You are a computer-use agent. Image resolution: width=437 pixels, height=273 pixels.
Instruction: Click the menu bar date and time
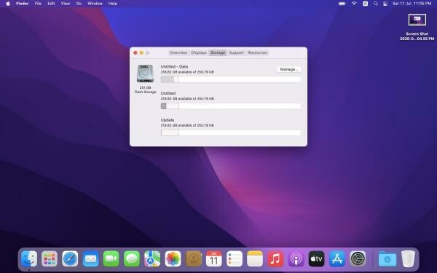412,4
